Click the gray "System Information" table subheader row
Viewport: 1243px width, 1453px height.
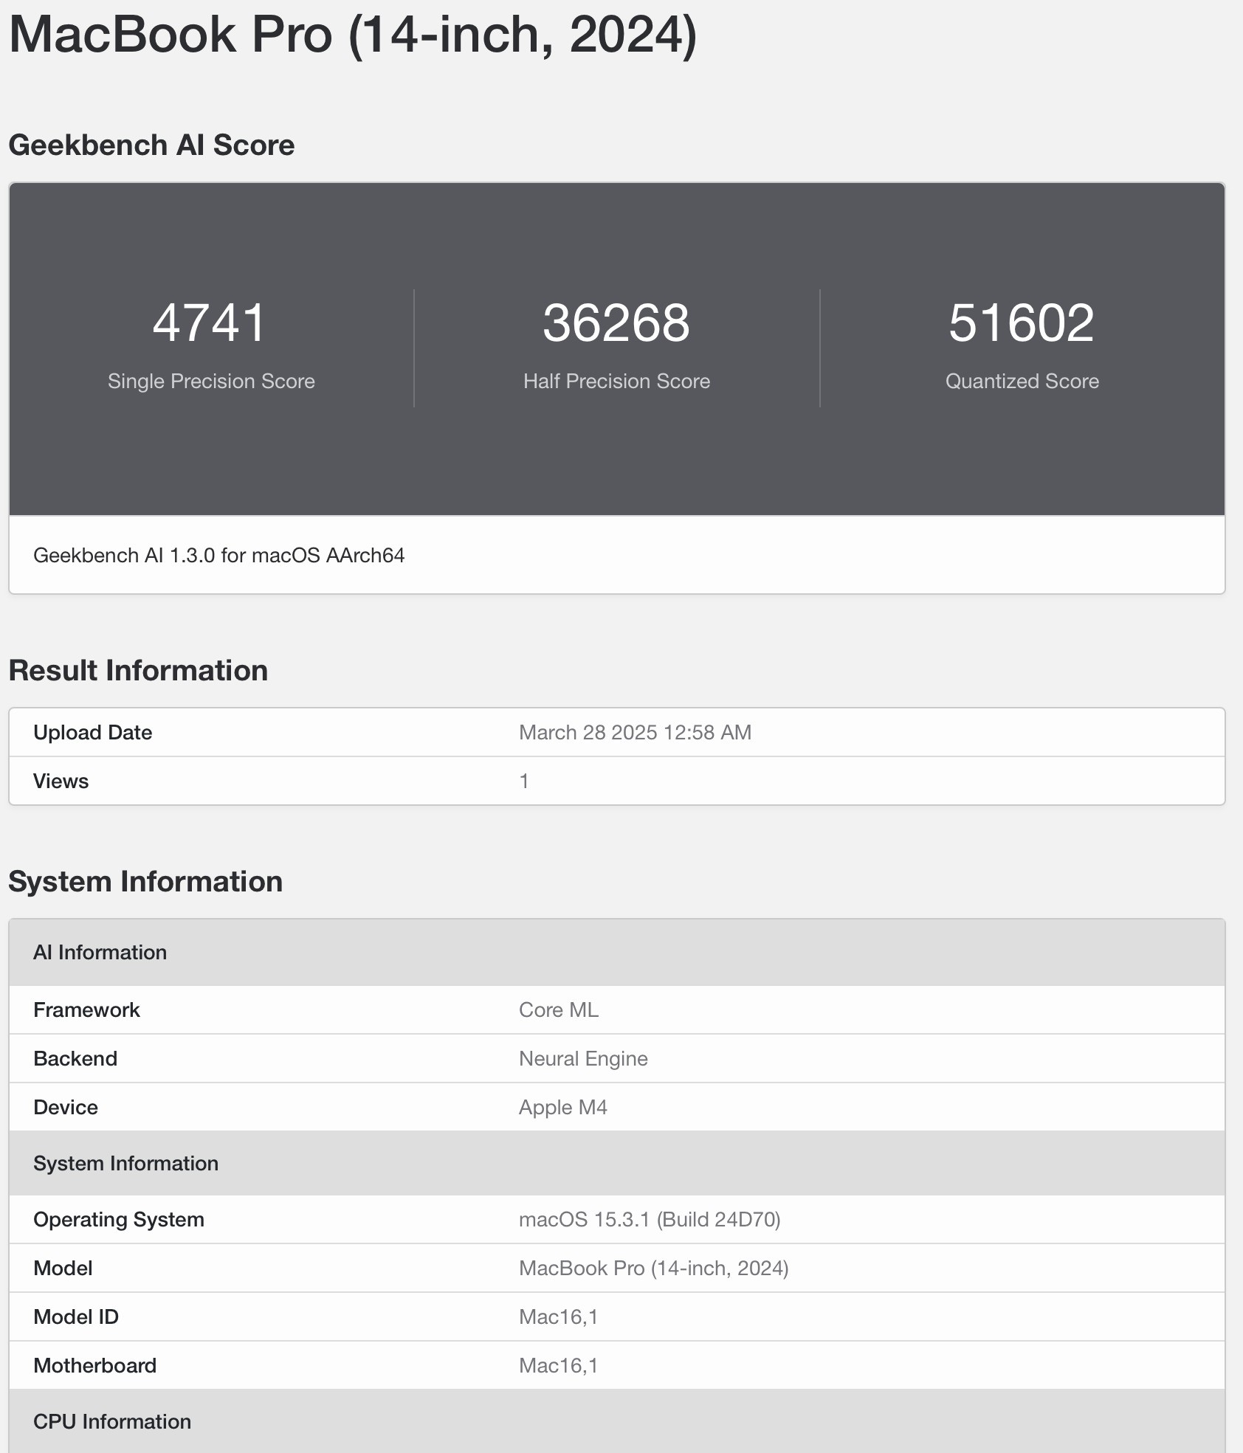tap(617, 1163)
